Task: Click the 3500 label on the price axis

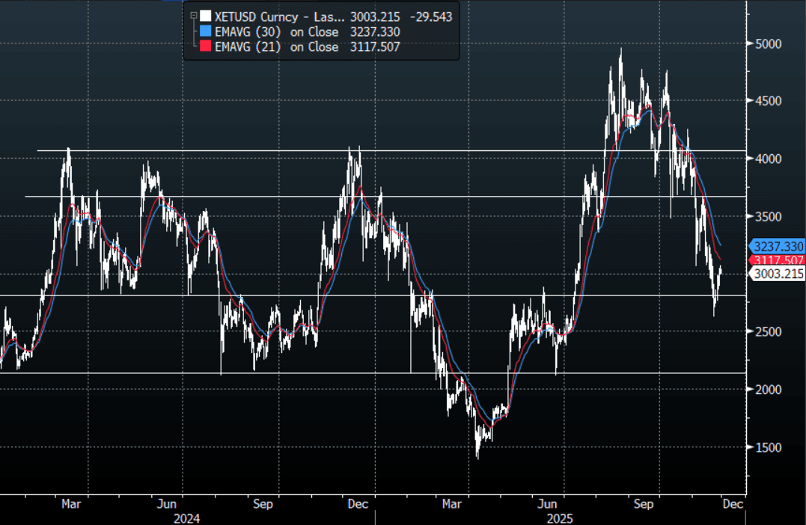Action: click(768, 216)
